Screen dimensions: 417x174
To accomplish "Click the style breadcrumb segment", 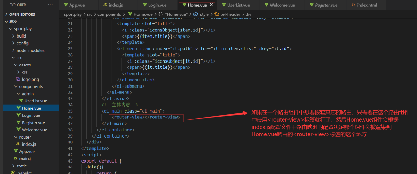I will (x=204, y=14).
